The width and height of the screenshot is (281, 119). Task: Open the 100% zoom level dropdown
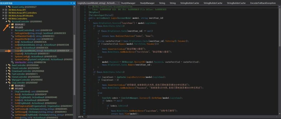[86, 117]
